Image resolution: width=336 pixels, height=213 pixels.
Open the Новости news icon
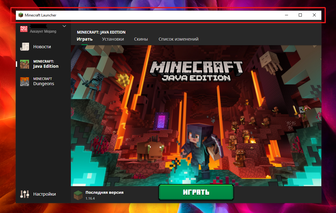pyautogui.click(x=25, y=47)
